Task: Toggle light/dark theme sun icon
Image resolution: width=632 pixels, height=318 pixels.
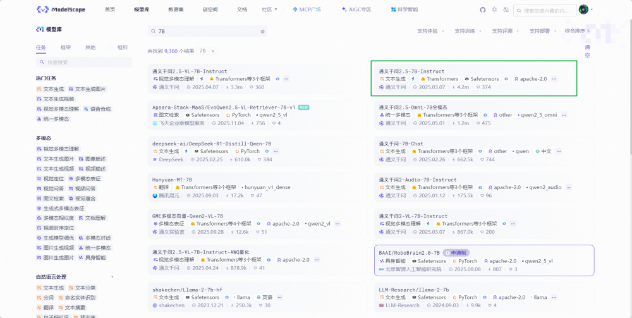Action: pyautogui.click(x=494, y=9)
